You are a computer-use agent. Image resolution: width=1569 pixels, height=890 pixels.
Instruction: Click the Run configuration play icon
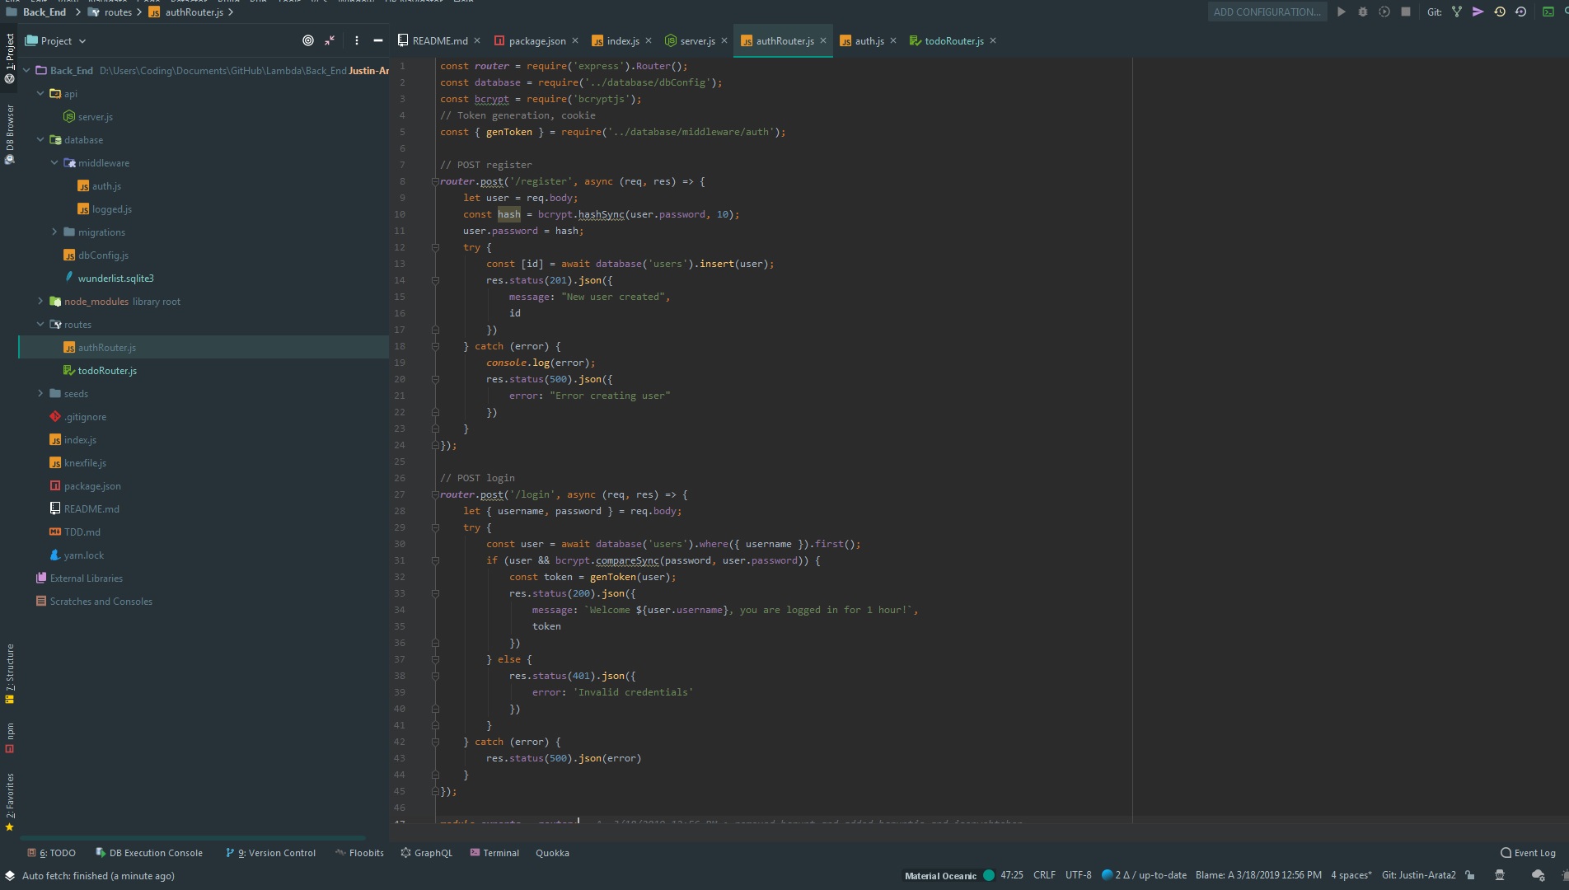tap(1342, 12)
